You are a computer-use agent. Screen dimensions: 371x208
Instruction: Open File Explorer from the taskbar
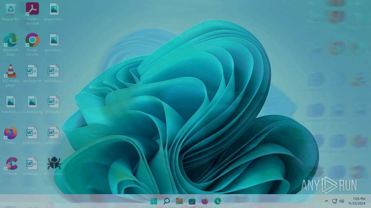coord(179,201)
